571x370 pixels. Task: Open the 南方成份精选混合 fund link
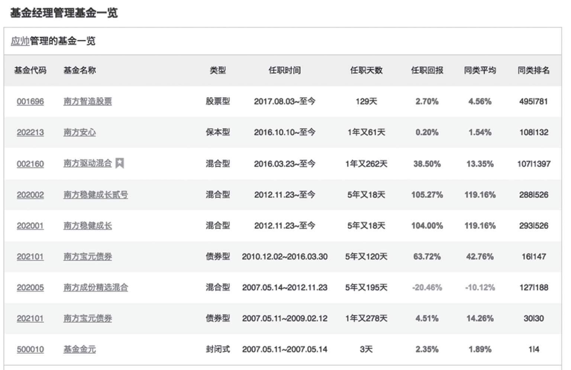96,287
